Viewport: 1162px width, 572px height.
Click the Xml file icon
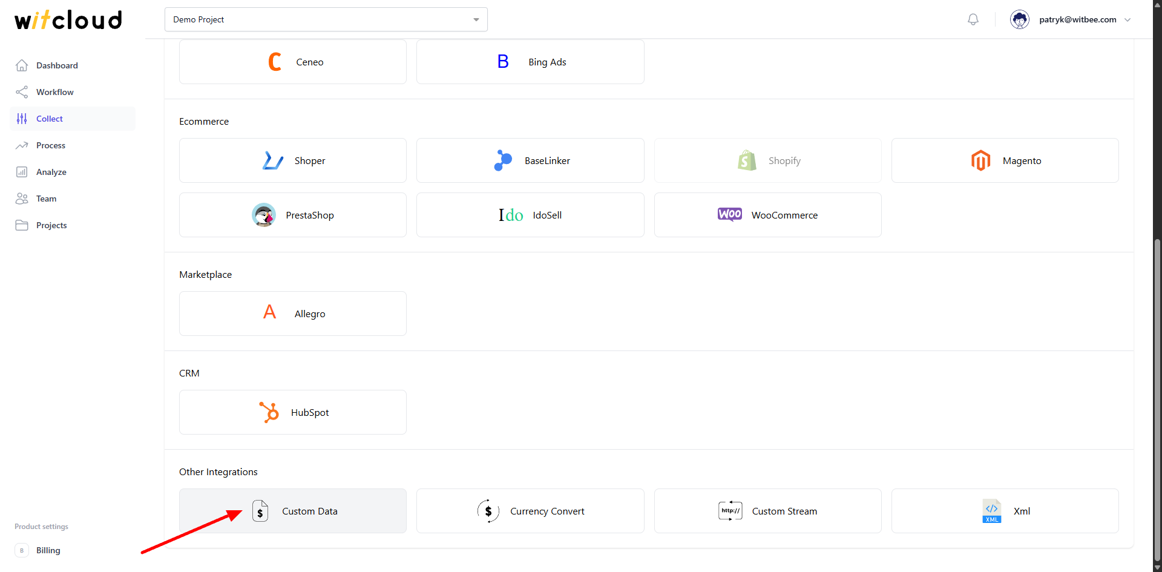pyautogui.click(x=992, y=511)
